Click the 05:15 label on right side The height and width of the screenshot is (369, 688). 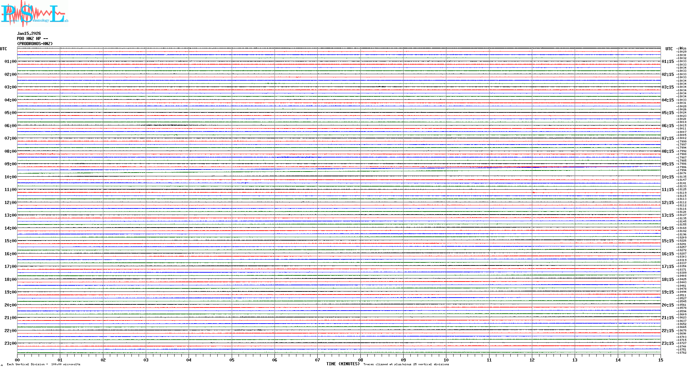(x=667, y=113)
